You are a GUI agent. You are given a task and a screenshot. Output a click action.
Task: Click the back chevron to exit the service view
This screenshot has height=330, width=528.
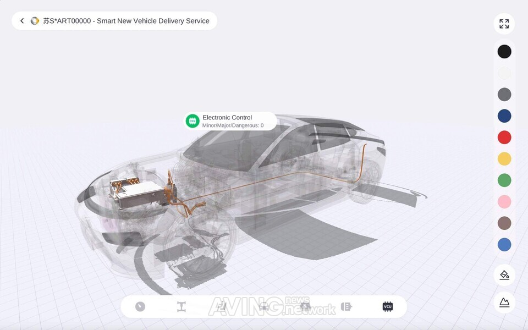pos(21,20)
